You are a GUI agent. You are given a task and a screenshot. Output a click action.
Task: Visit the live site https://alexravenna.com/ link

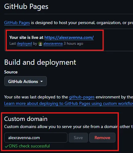tap(69, 38)
